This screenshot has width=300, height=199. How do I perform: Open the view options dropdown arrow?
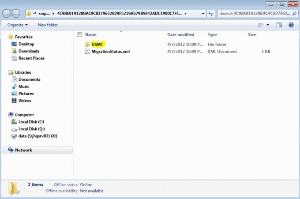(268, 25)
